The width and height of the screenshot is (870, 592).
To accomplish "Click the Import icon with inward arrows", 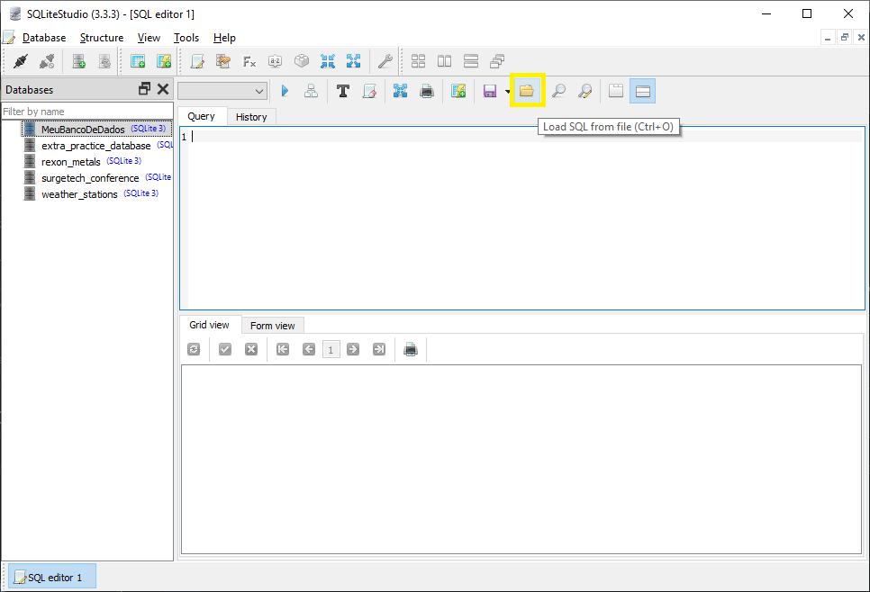I will [327, 61].
